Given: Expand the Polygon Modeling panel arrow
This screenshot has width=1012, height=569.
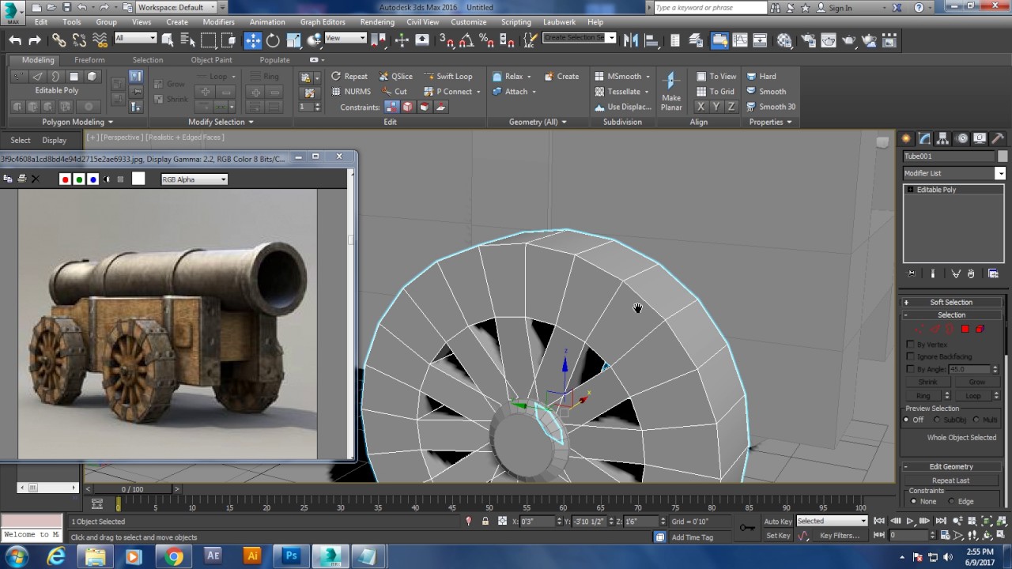Looking at the screenshot, I should coord(110,122).
